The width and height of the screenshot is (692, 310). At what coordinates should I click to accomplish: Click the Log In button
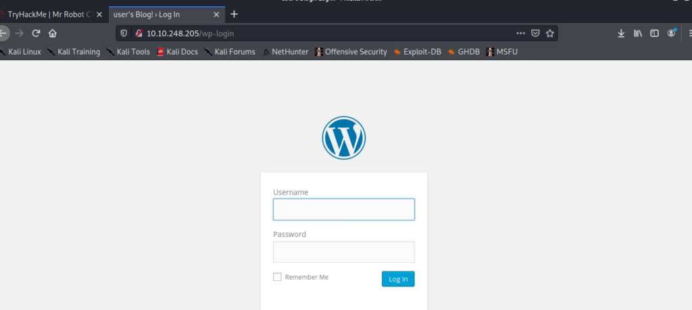pyautogui.click(x=398, y=279)
